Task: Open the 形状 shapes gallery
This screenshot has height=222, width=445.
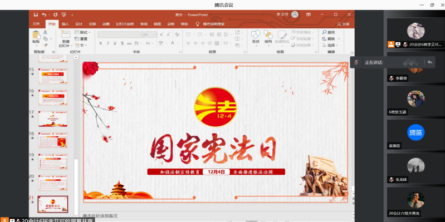Action: pos(256,37)
